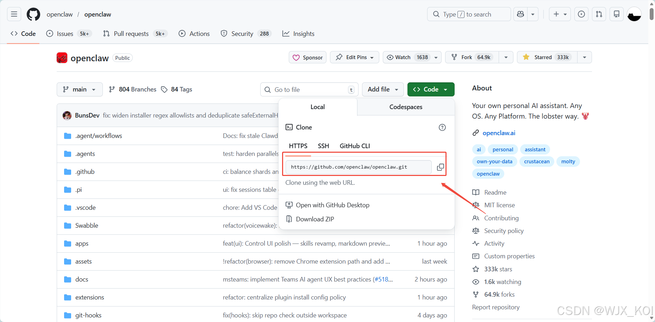Open the issues circle icon in header
The height and width of the screenshot is (322, 655).
(581, 14)
